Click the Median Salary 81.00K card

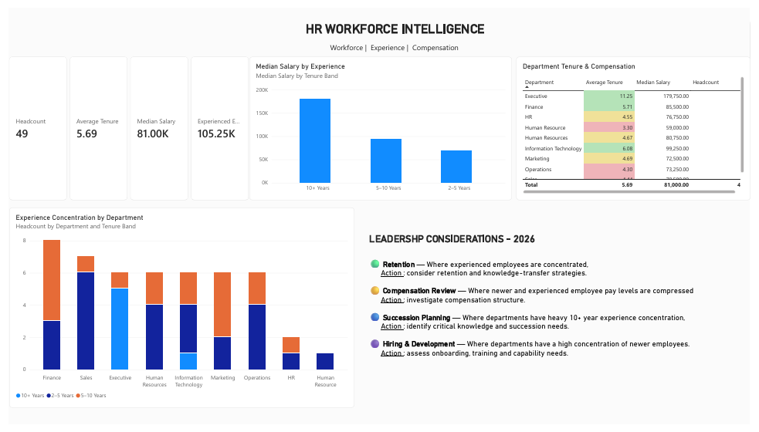click(x=159, y=128)
